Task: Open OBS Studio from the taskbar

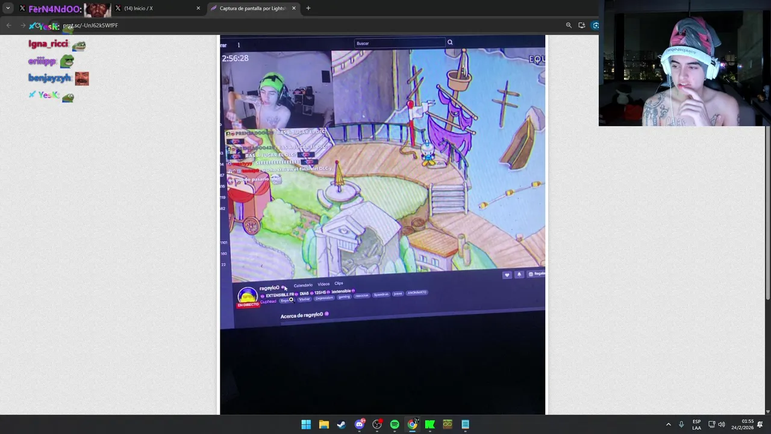Action: pyautogui.click(x=377, y=424)
